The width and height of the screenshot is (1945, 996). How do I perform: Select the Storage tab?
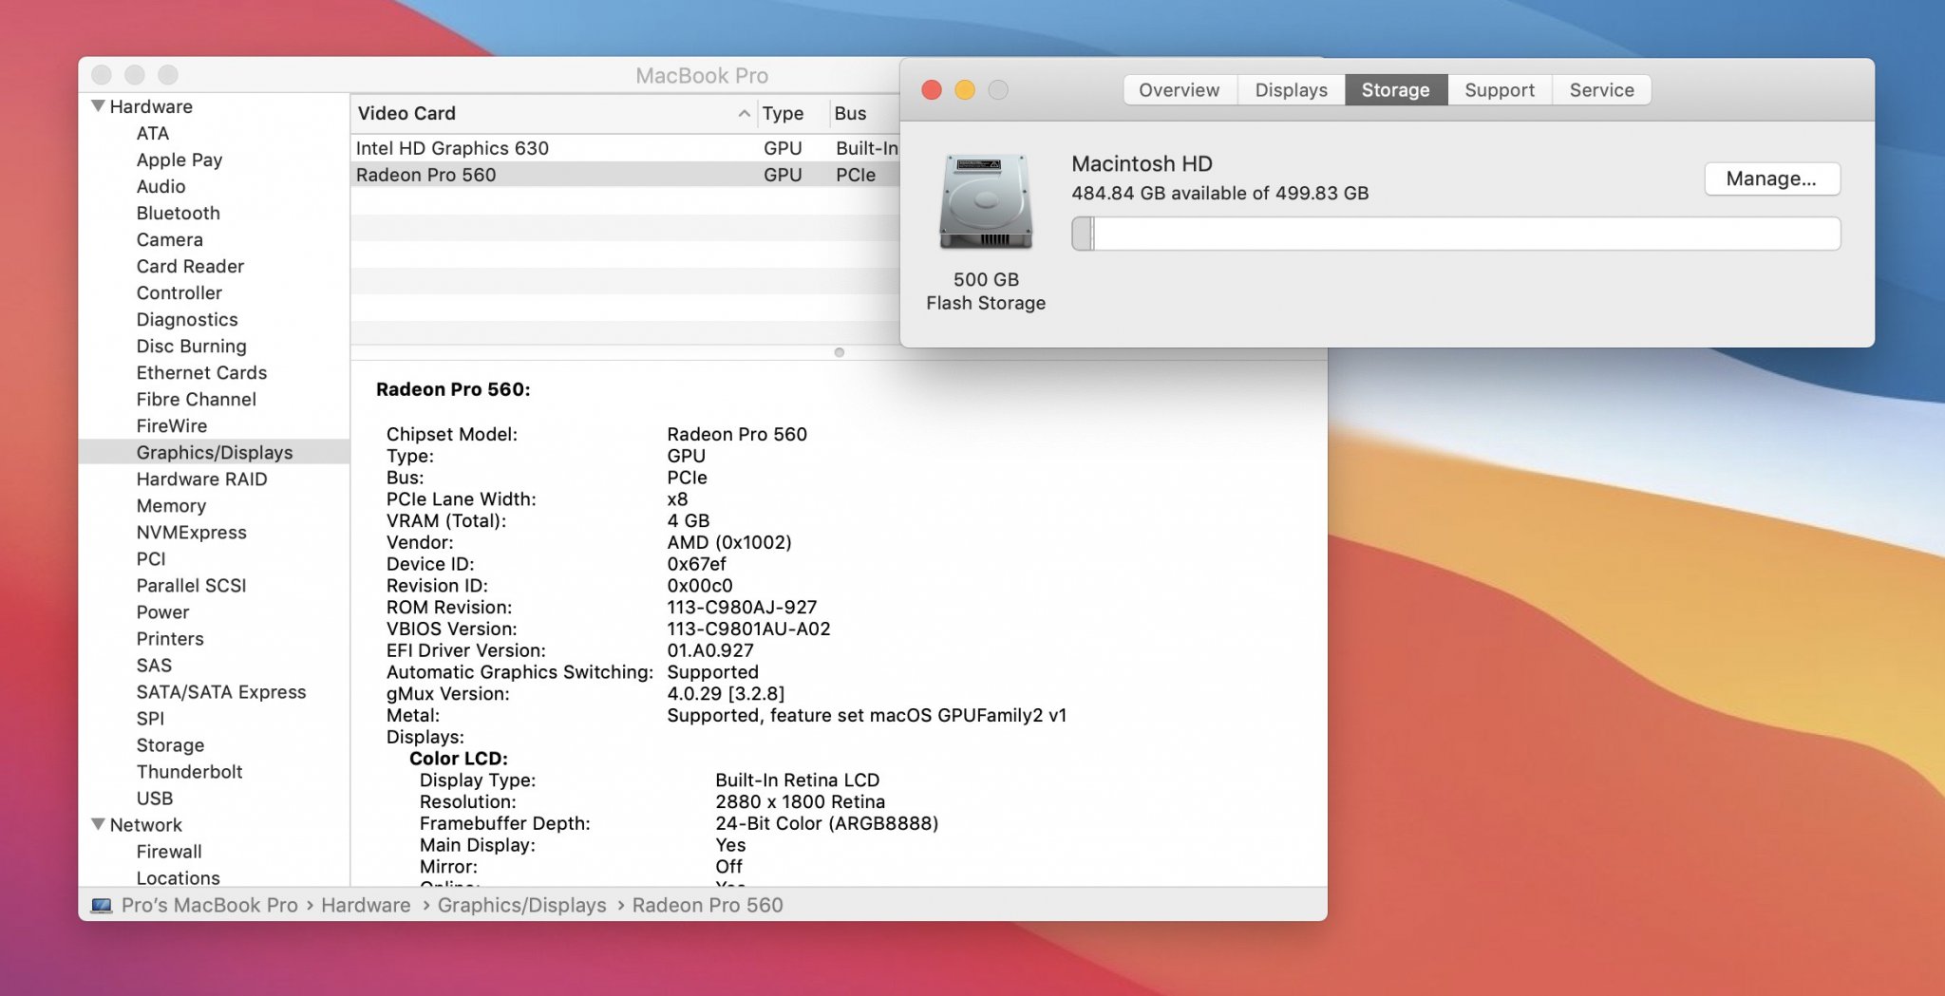click(x=1396, y=90)
